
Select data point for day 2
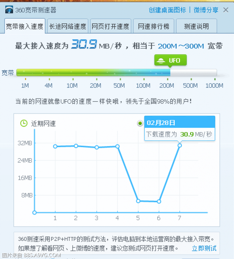pyautogui.click(x=76, y=146)
